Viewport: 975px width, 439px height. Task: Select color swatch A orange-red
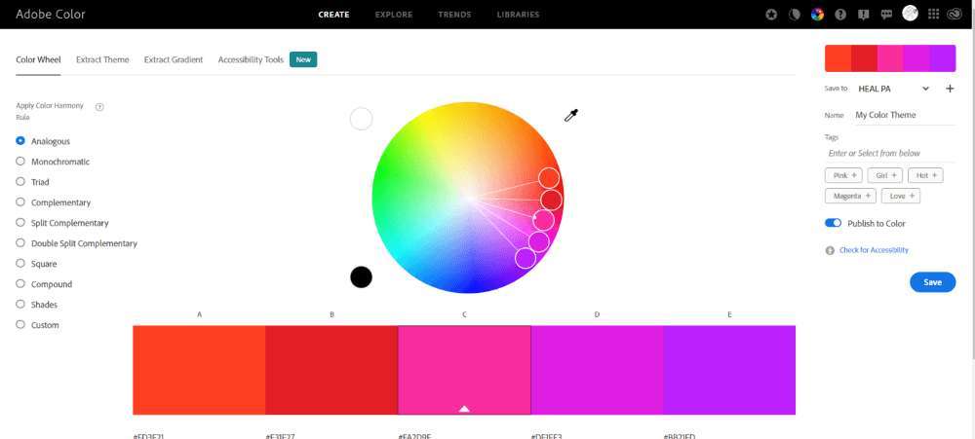pos(199,370)
